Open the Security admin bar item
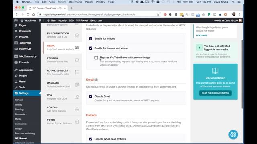257x144 pixels. (x=62, y=20)
